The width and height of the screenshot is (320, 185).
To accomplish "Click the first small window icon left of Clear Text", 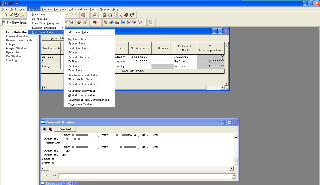I will click(45, 129).
